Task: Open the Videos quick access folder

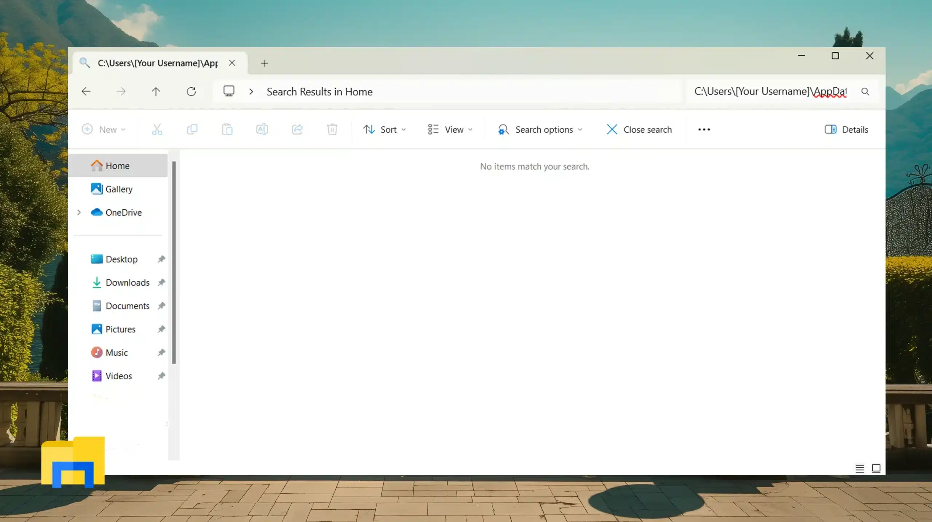Action: click(111, 376)
